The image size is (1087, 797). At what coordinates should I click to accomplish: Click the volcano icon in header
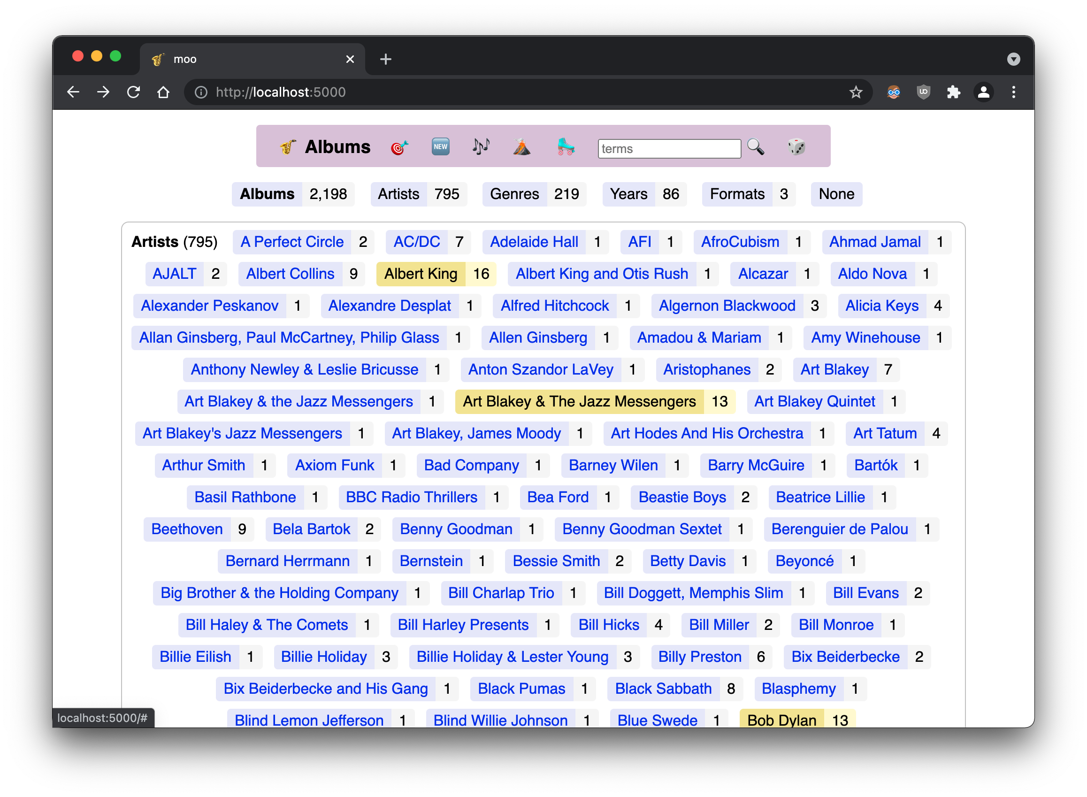[522, 146]
